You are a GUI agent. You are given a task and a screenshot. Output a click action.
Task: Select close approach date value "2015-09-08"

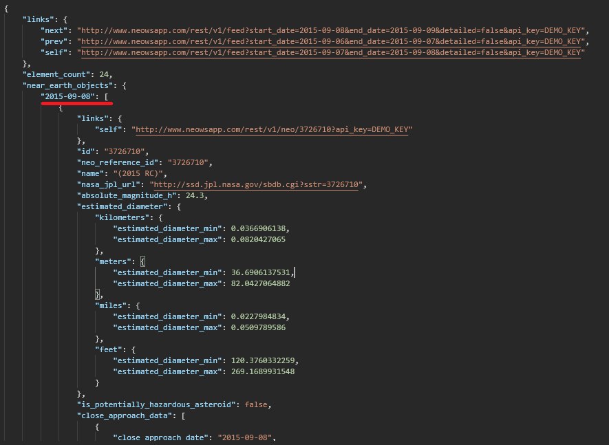point(245,437)
